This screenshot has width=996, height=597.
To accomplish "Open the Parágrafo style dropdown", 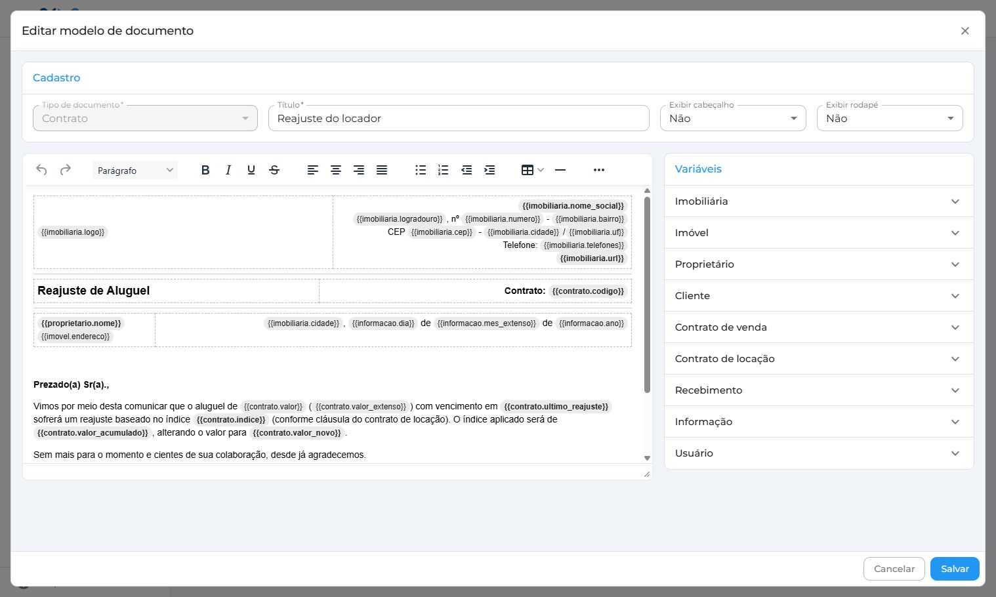I will [135, 170].
